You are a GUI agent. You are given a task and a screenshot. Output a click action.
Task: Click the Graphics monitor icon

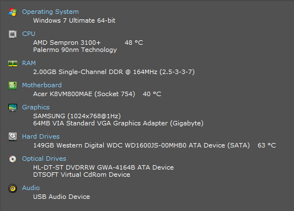pyautogui.click(x=13, y=108)
